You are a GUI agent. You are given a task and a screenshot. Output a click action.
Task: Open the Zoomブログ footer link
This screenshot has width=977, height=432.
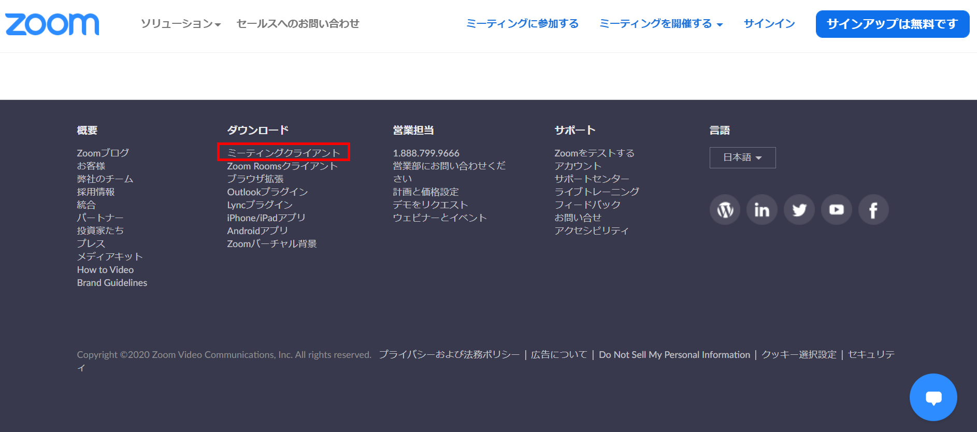click(103, 153)
